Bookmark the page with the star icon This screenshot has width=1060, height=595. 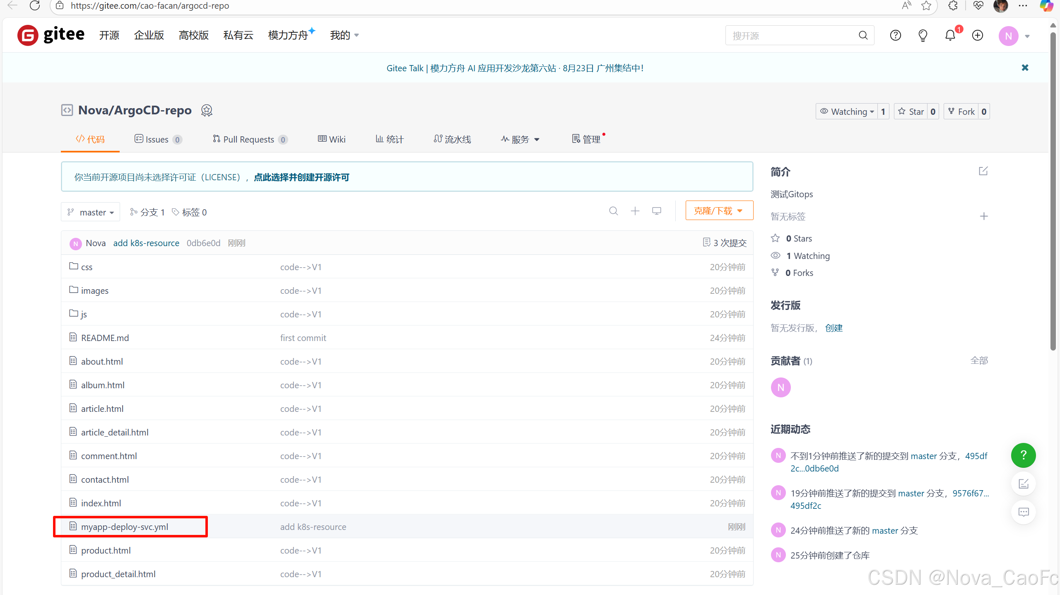(926, 5)
